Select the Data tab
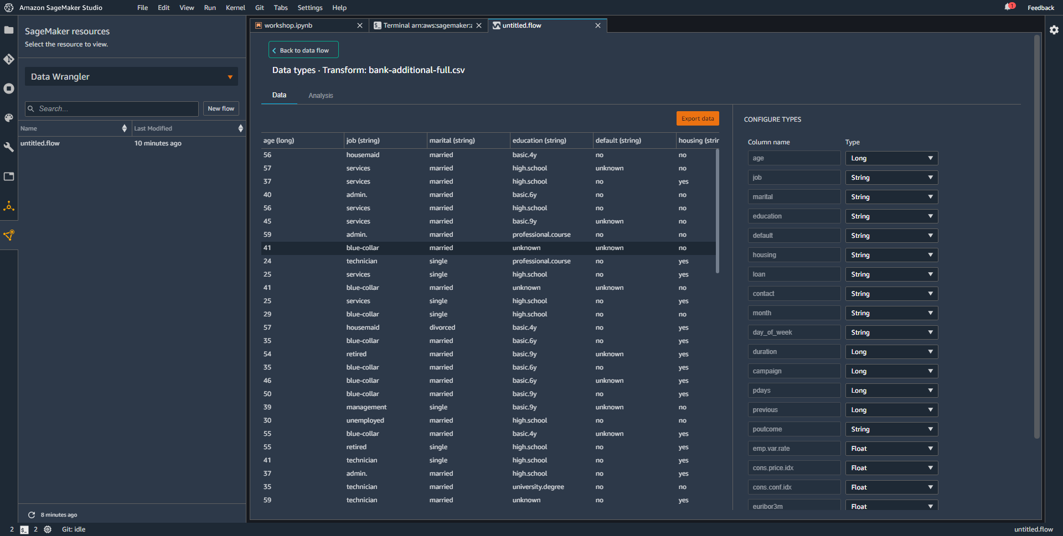 279,95
